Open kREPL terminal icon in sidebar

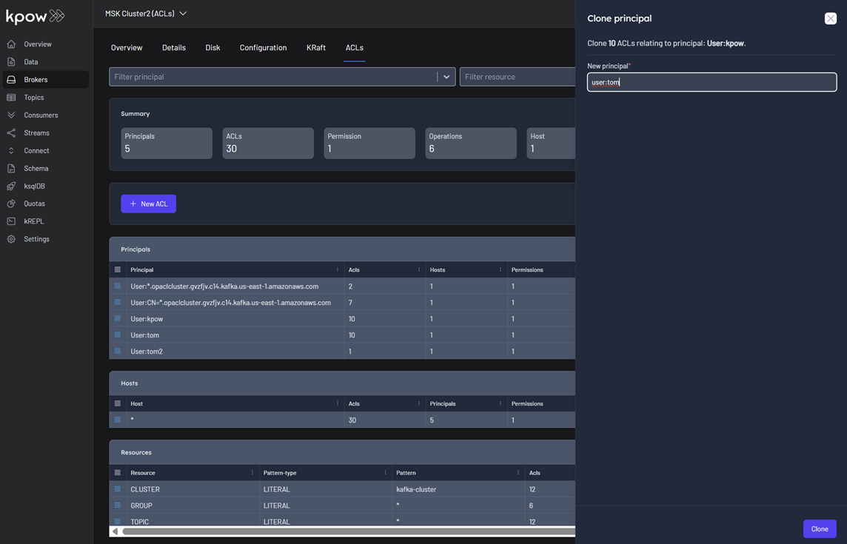tap(11, 221)
